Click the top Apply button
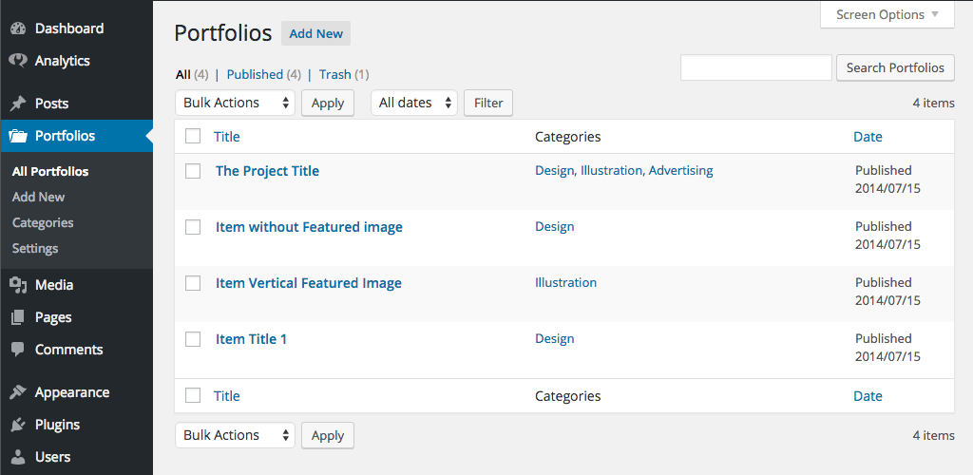Viewport: 973px width, 475px height. [328, 103]
